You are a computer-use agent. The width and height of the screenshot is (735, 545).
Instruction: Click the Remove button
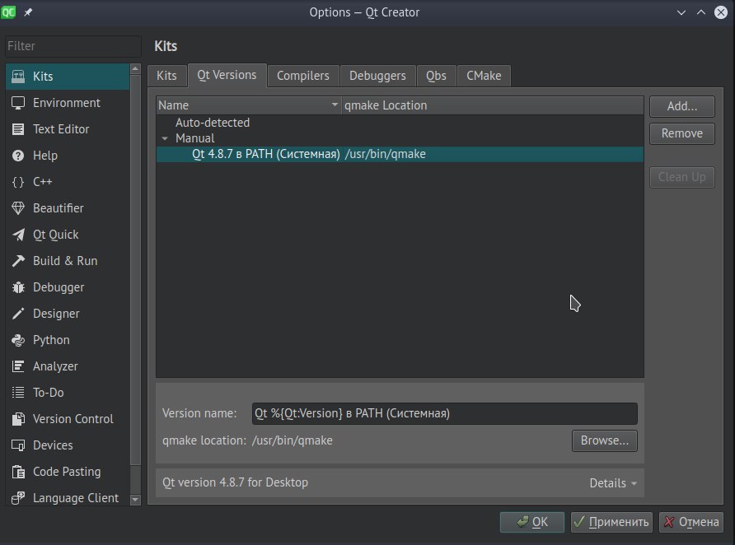click(682, 133)
